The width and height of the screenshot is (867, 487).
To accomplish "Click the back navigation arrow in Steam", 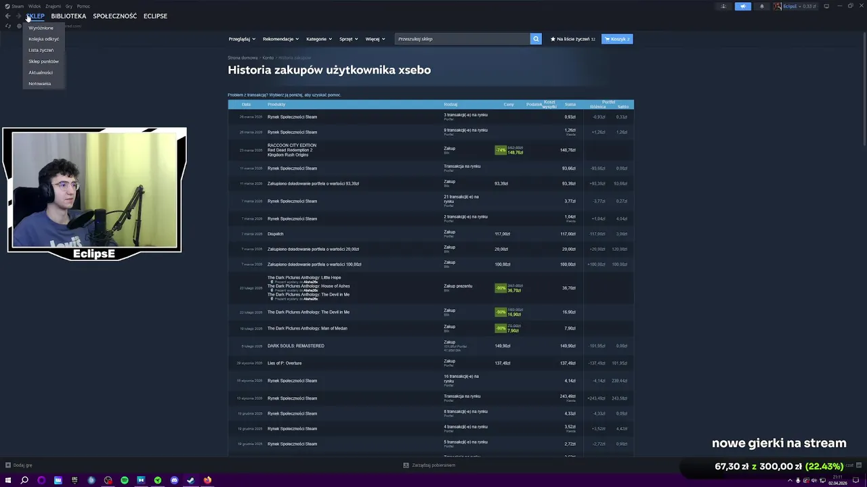I will 8,16.
